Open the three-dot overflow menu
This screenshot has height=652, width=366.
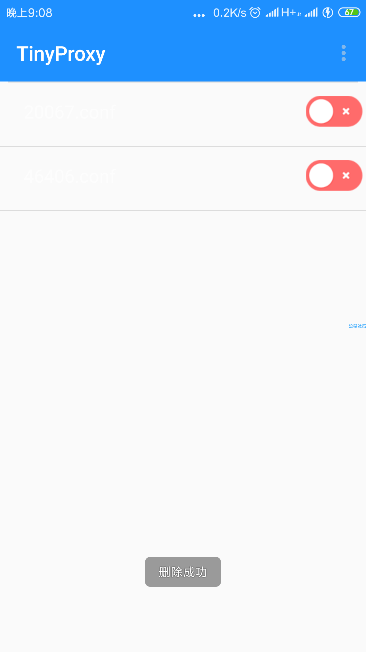344,53
